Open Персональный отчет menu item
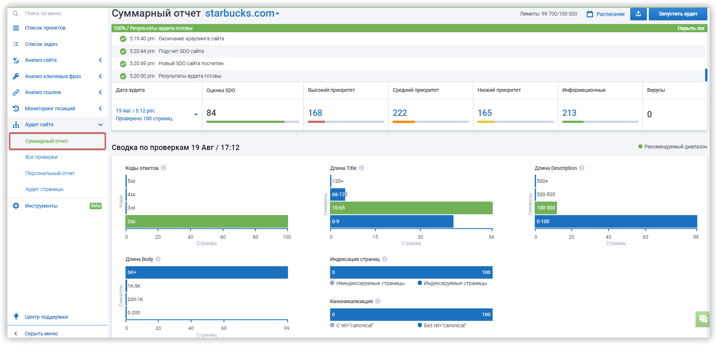Image resolution: width=717 pixels, height=345 pixels. tap(50, 173)
